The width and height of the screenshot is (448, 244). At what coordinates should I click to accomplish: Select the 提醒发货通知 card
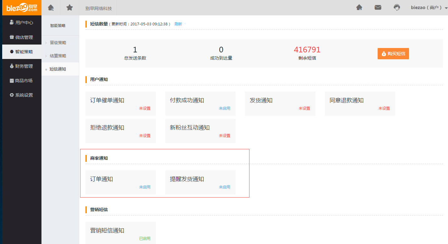click(200, 182)
